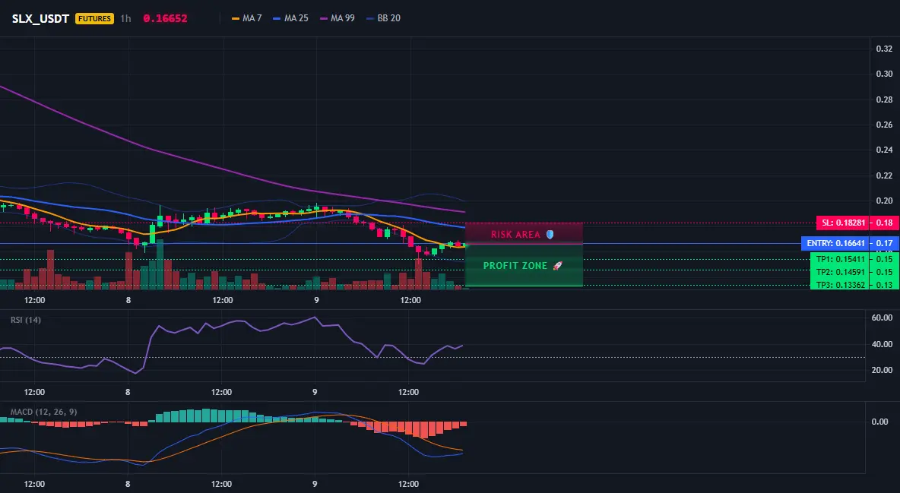Click the TP1: 0.15411 target label
This screenshot has width=900, height=493.
(x=840, y=259)
